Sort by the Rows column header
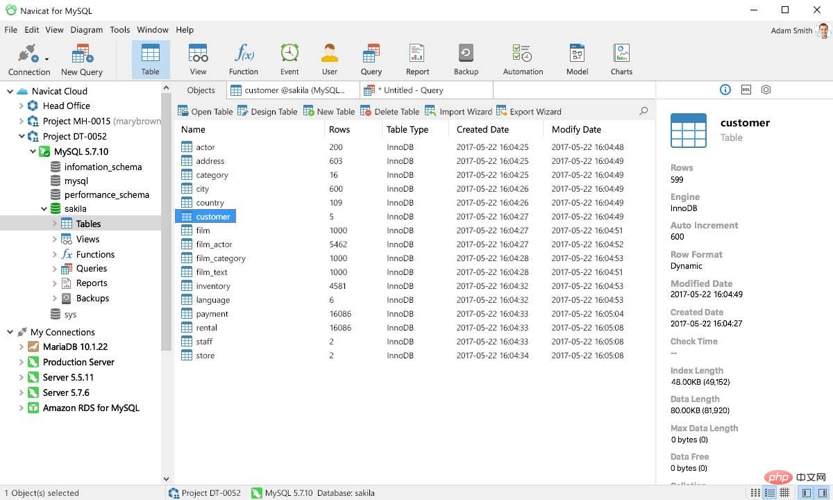The width and height of the screenshot is (833, 500). pos(339,129)
